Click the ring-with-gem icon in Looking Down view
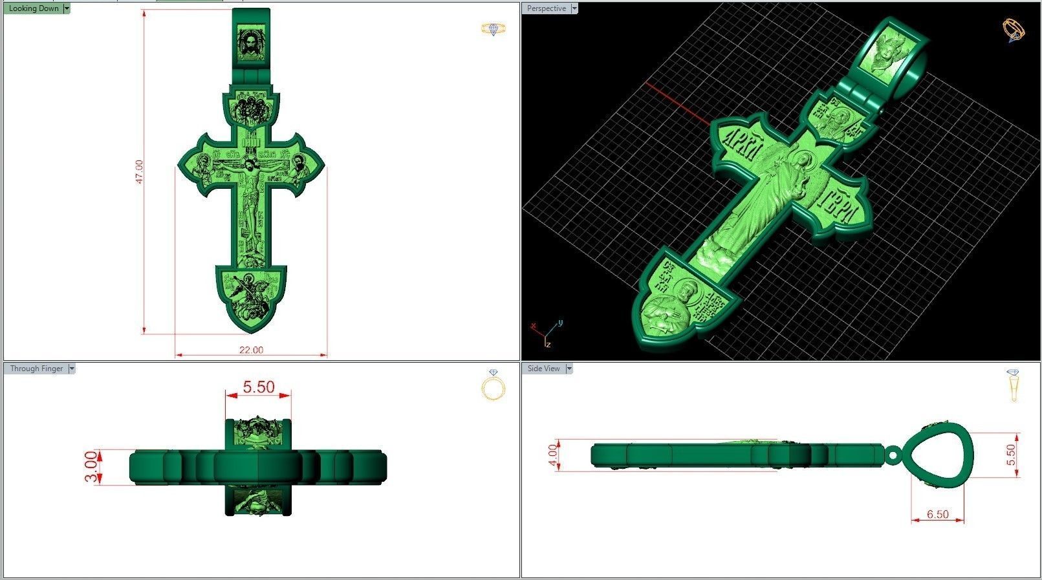1042x580 pixels. (493, 29)
